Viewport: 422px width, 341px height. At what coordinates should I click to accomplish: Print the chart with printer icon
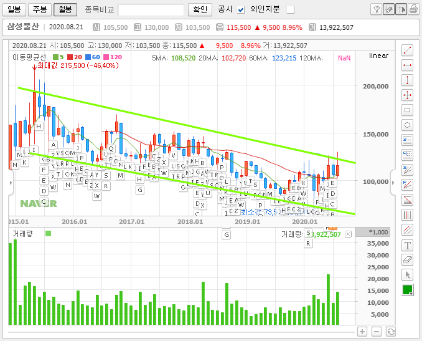[x=413, y=9]
